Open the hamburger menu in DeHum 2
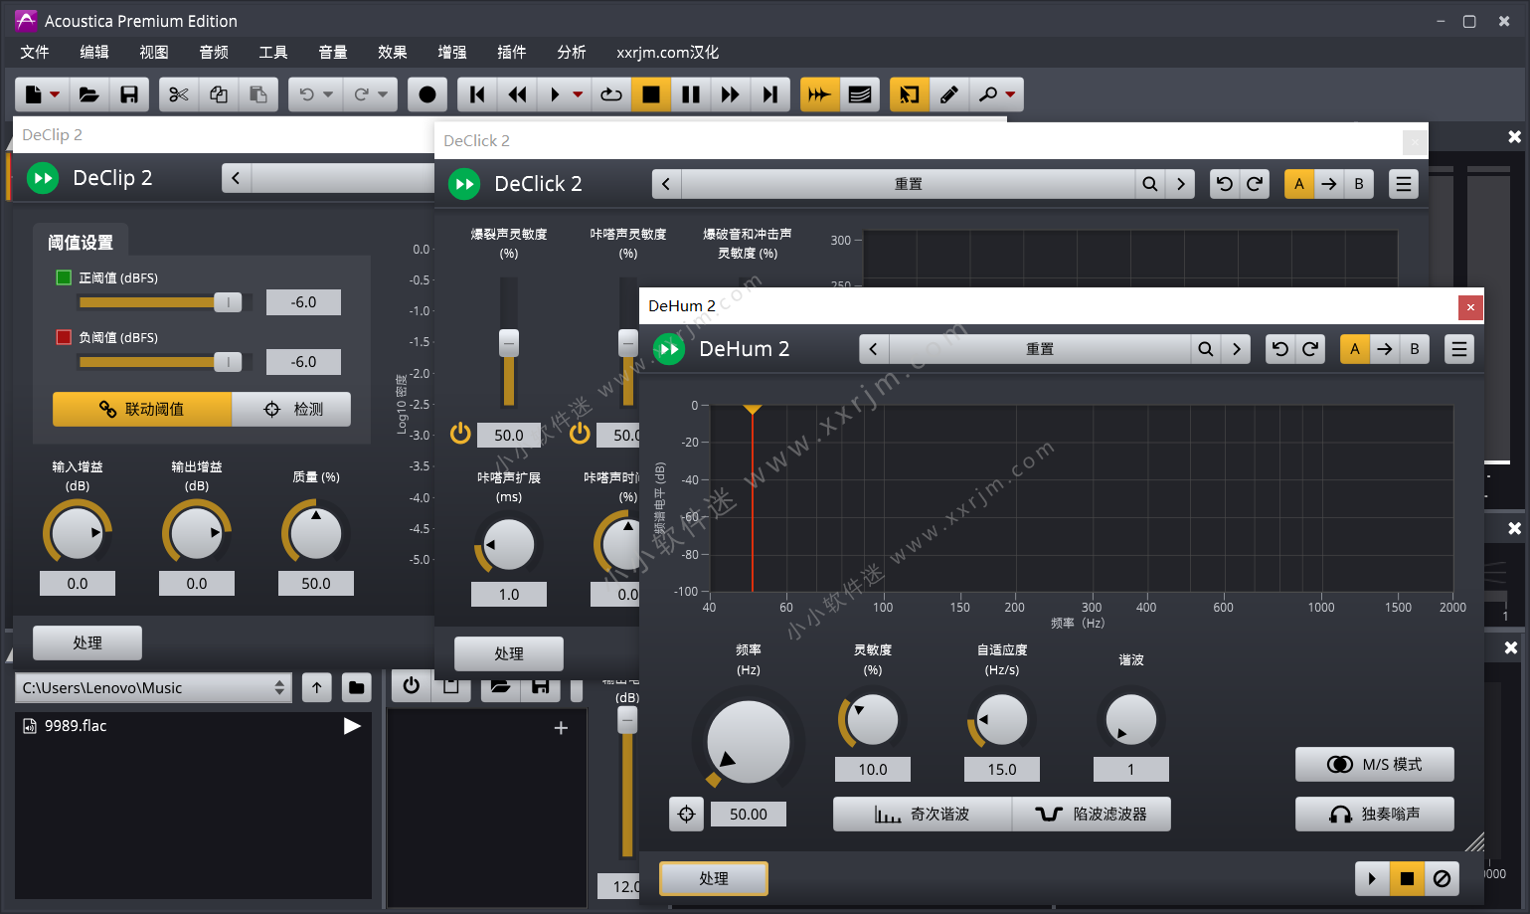The width and height of the screenshot is (1530, 914). pyautogui.click(x=1459, y=349)
